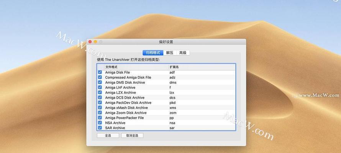The width and height of the screenshot is (341, 153).
Task: Click the 取消全选 button
Action: click(x=132, y=135)
